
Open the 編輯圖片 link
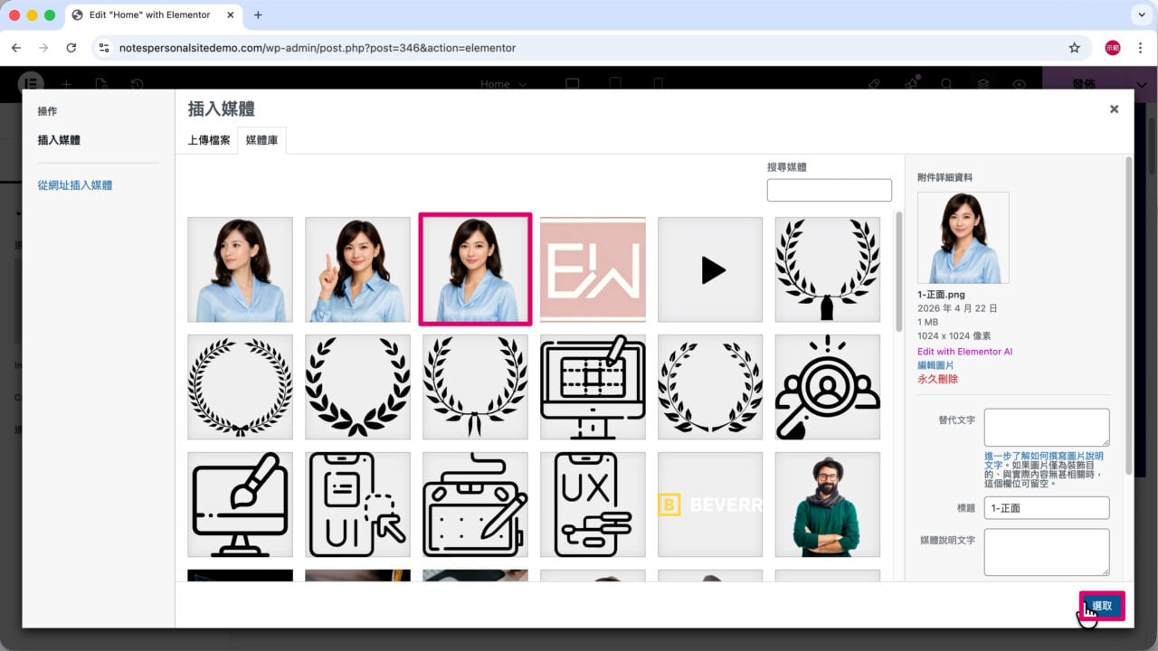935,365
